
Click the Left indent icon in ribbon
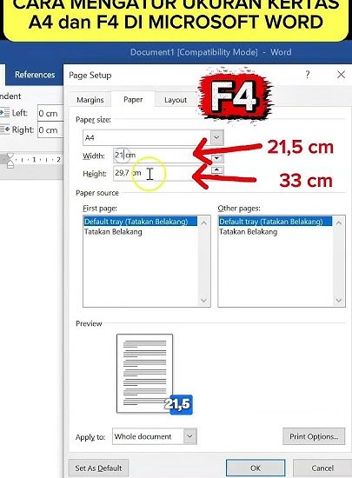(5, 113)
